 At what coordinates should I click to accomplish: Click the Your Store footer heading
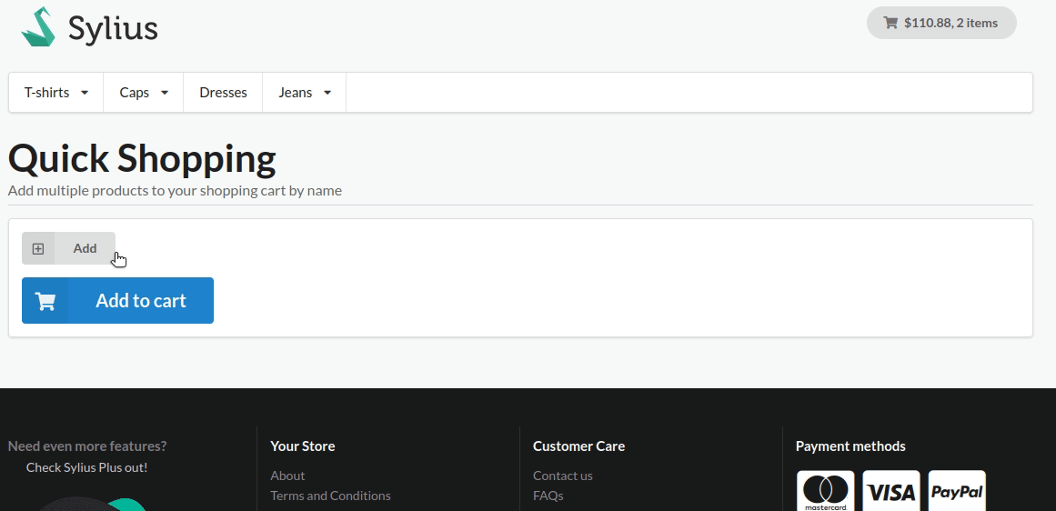click(x=302, y=446)
